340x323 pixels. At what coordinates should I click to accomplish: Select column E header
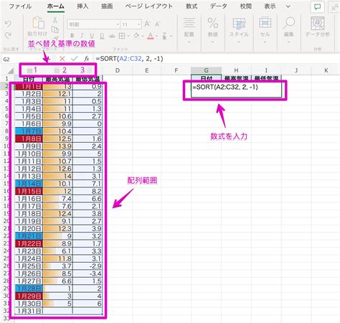click(x=147, y=70)
